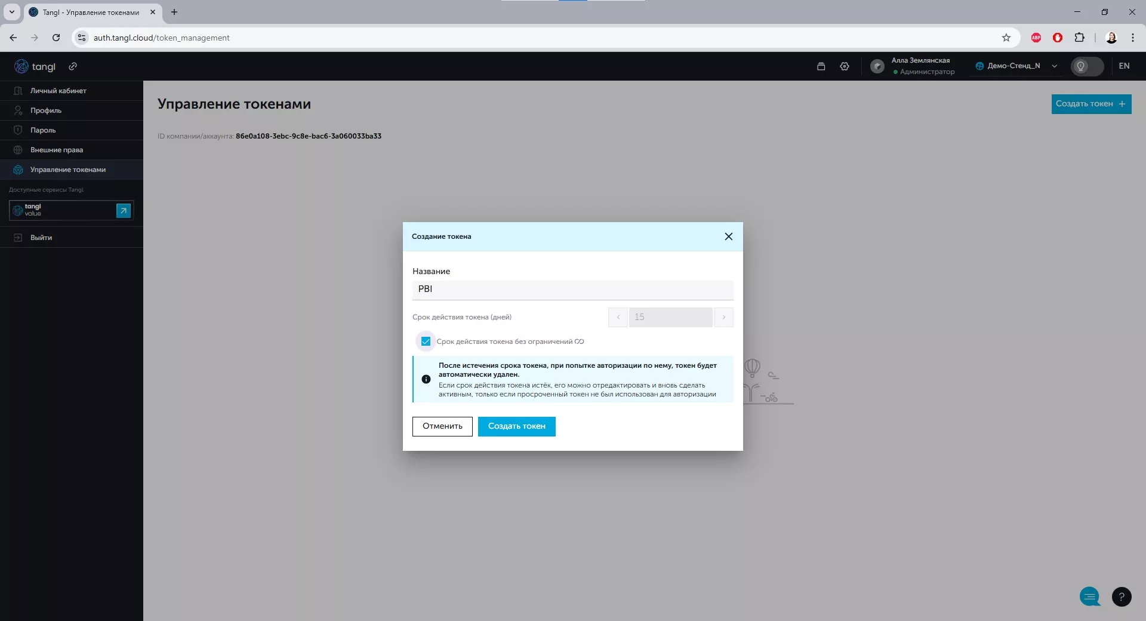Uncheck unlimited token validity checkbox
This screenshot has width=1146, height=621.
coord(426,342)
